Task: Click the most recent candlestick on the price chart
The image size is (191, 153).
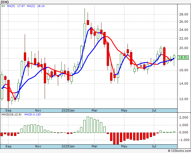Action: point(174,60)
